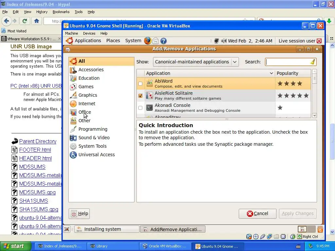Open the VirtualBox Machine menu
Viewport: 335px width, 251px height.
(x=71, y=33)
